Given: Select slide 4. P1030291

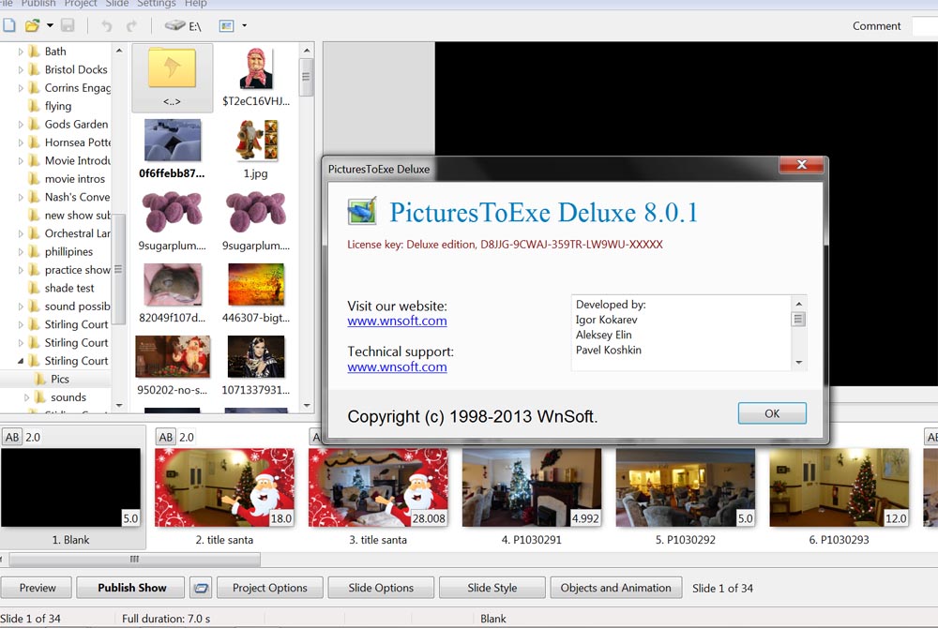Looking at the screenshot, I should point(532,488).
